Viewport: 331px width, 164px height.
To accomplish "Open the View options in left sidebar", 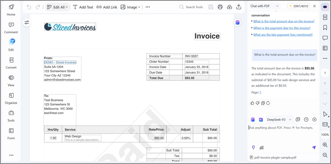I will point(11,81).
